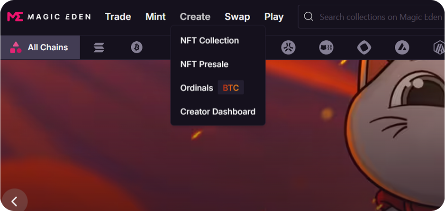The width and height of the screenshot is (445, 211).
Task: Filter by the Arbitrum chain icon
Action: [439, 47]
